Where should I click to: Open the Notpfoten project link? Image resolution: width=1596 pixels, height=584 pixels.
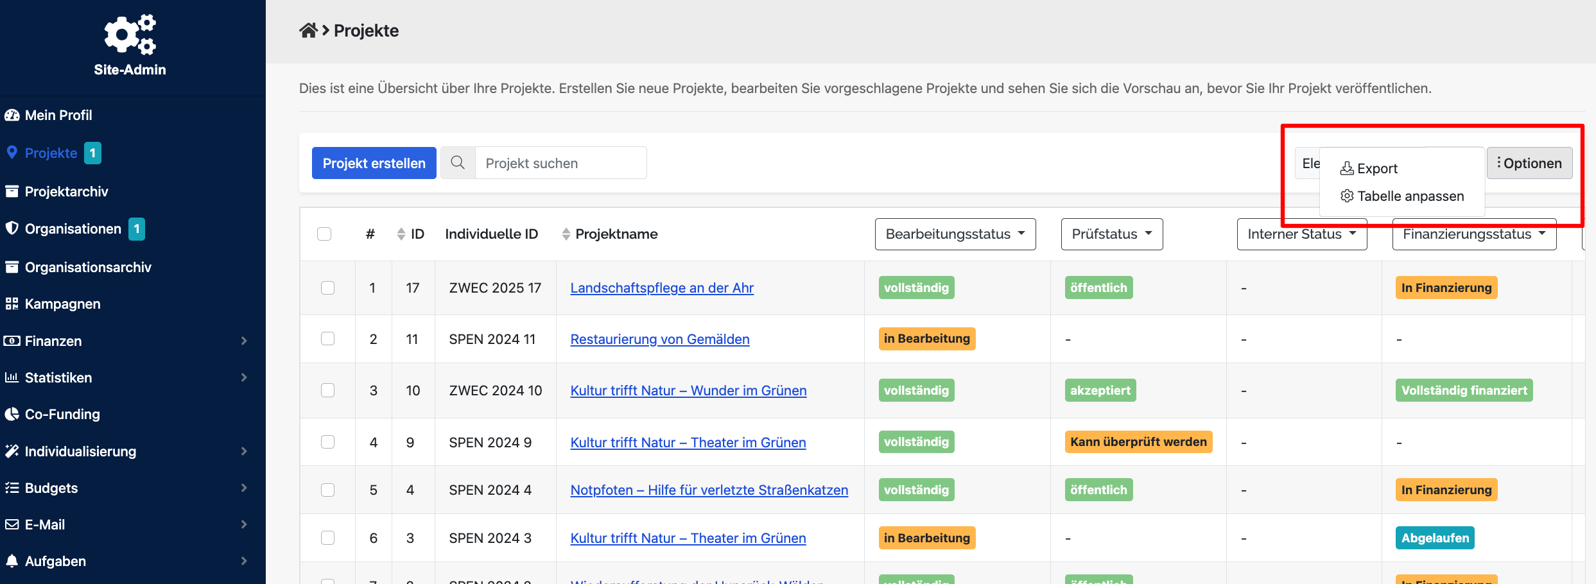click(x=709, y=490)
